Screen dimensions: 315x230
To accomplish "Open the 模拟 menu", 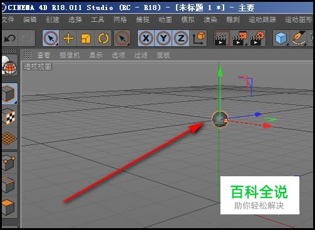I will [188, 20].
